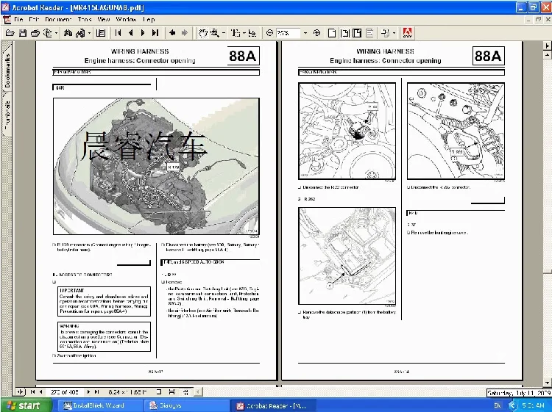Expand the Zoom tool dropdown arrow
This screenshot has height=412, width=552.
224,33
